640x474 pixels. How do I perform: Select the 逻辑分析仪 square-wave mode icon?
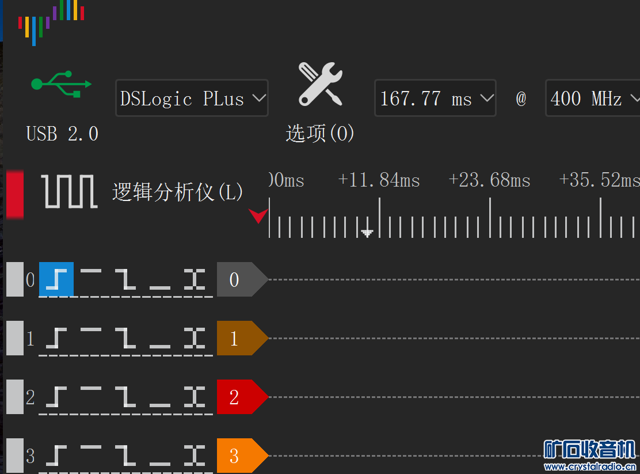(x=69, y=191)
